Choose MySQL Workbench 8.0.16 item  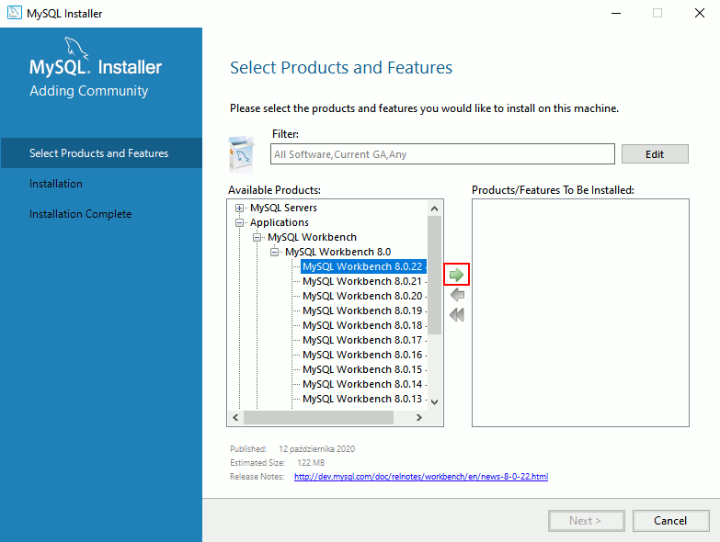pyautogui.click(x=361, y=355)
